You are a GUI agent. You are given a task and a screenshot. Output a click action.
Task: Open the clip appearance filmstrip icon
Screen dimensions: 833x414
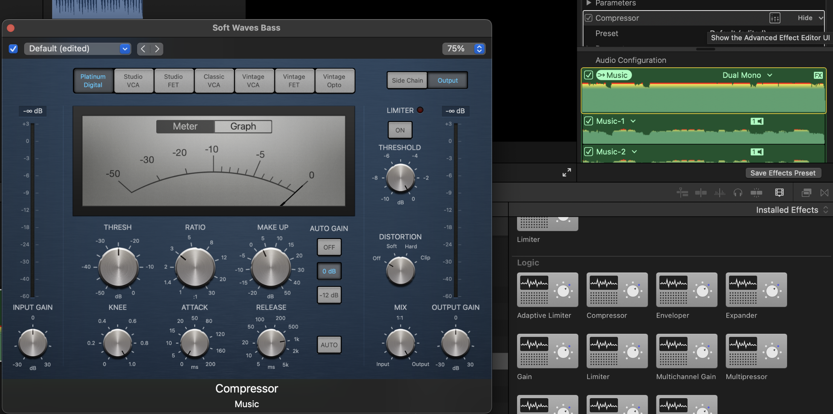tap(780, 193)
